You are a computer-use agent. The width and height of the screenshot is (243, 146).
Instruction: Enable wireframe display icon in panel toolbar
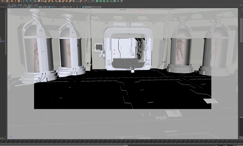[x=38, y=7]
